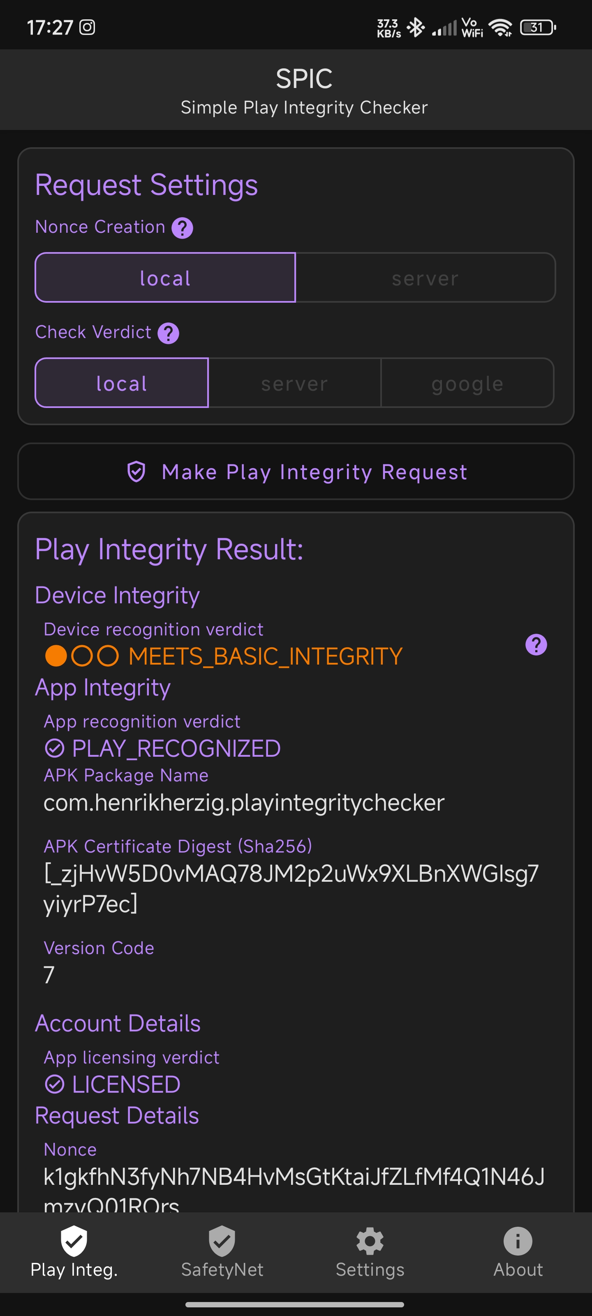The height and width of the screenshot is (1316, 592).
Task: Tap the shield icon on request button
Action: [136, 472]
